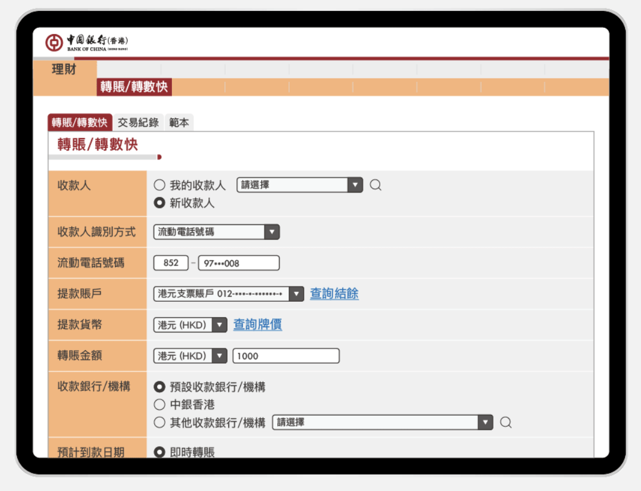Click magnifier next to 其他收款銀行/機構 dropdown
Image resolution: width=641 pixels, height=491 pixels.
tap(506, 422)
